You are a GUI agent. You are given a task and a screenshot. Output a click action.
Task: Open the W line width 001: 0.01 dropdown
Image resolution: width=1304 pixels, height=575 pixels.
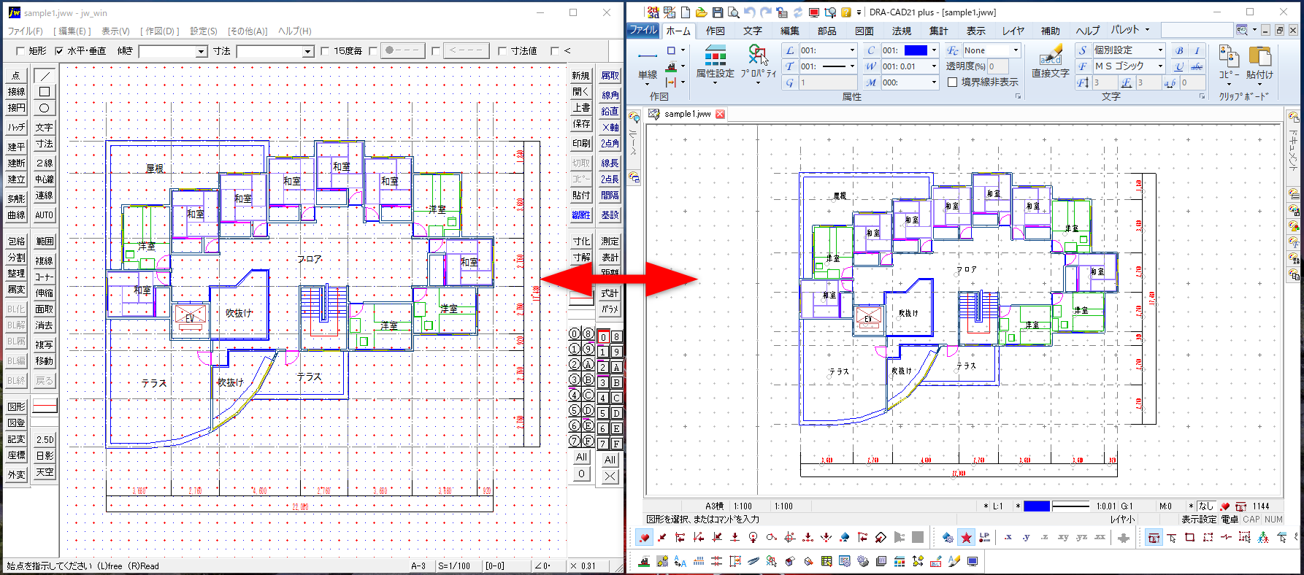934,66
